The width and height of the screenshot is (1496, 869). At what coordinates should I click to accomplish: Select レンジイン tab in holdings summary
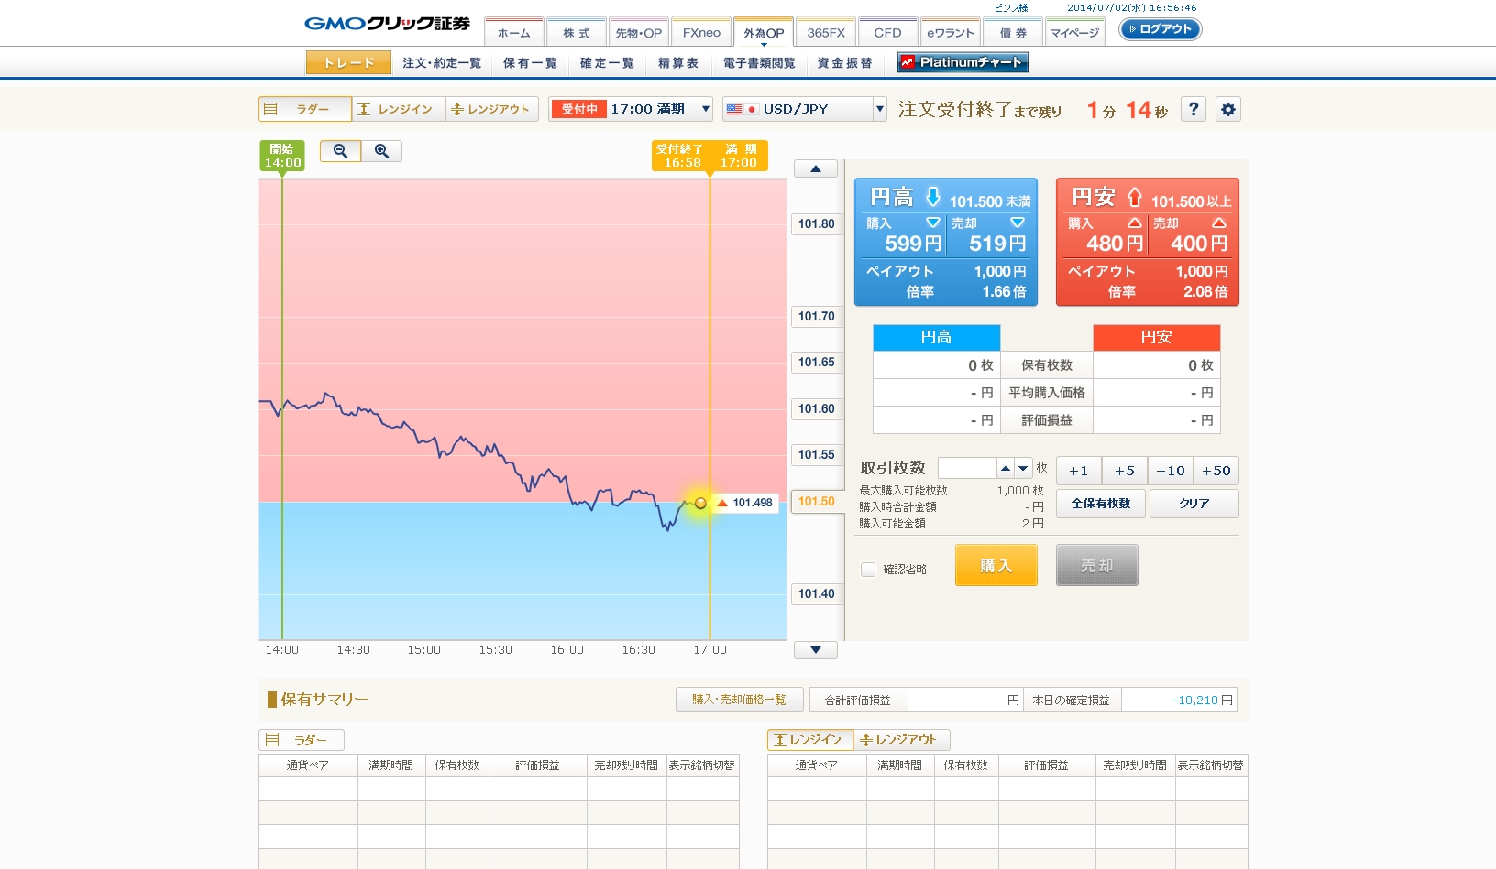point(810,740)
